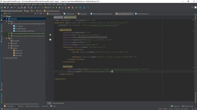Collapse the res folder arrow
Image resolution: width=197 pixels, height=110 pixels.
click(x=6, y=38)
